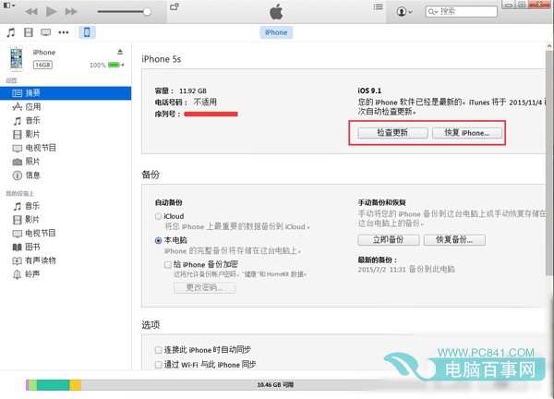Click the 更改密码 button
The height and width of the screenshot is (399, 554).
click(x=205, y=287)
